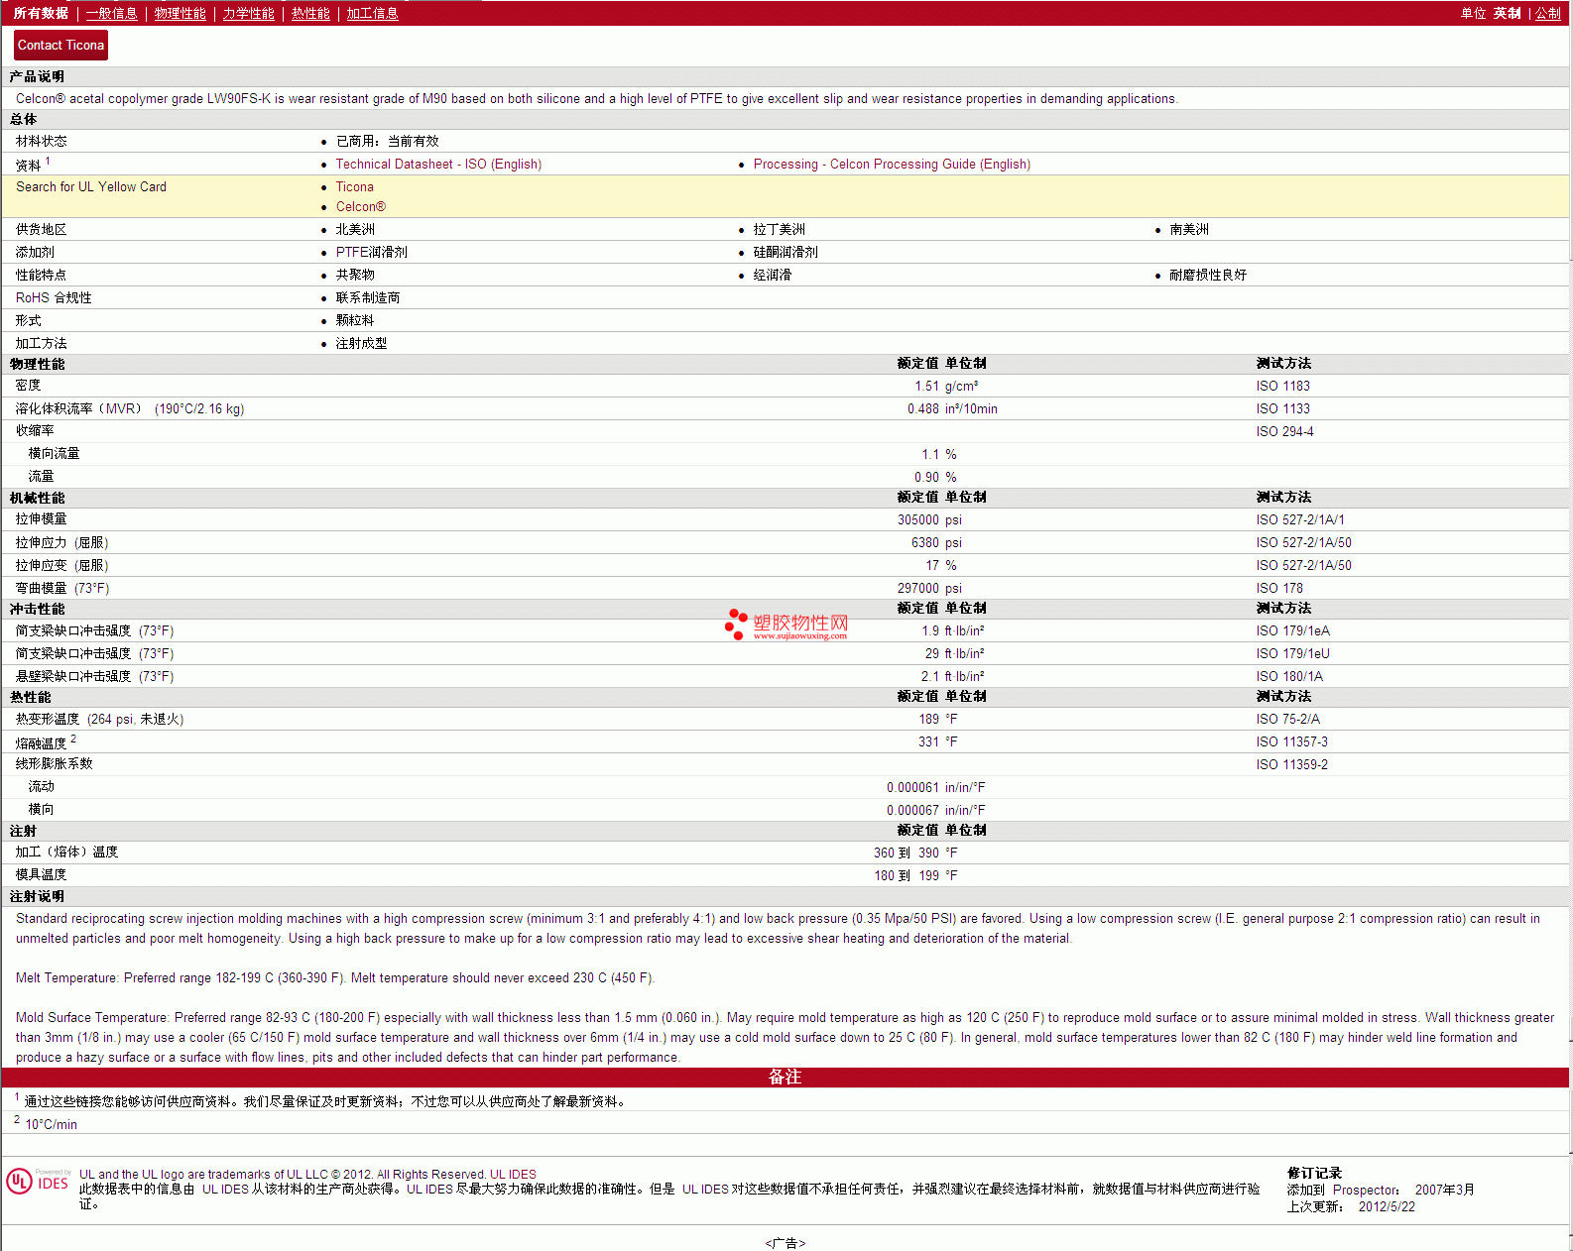Click the 模具温度 row label
The height and width of the screenshot is (1251, 1573).
point(41,875)
